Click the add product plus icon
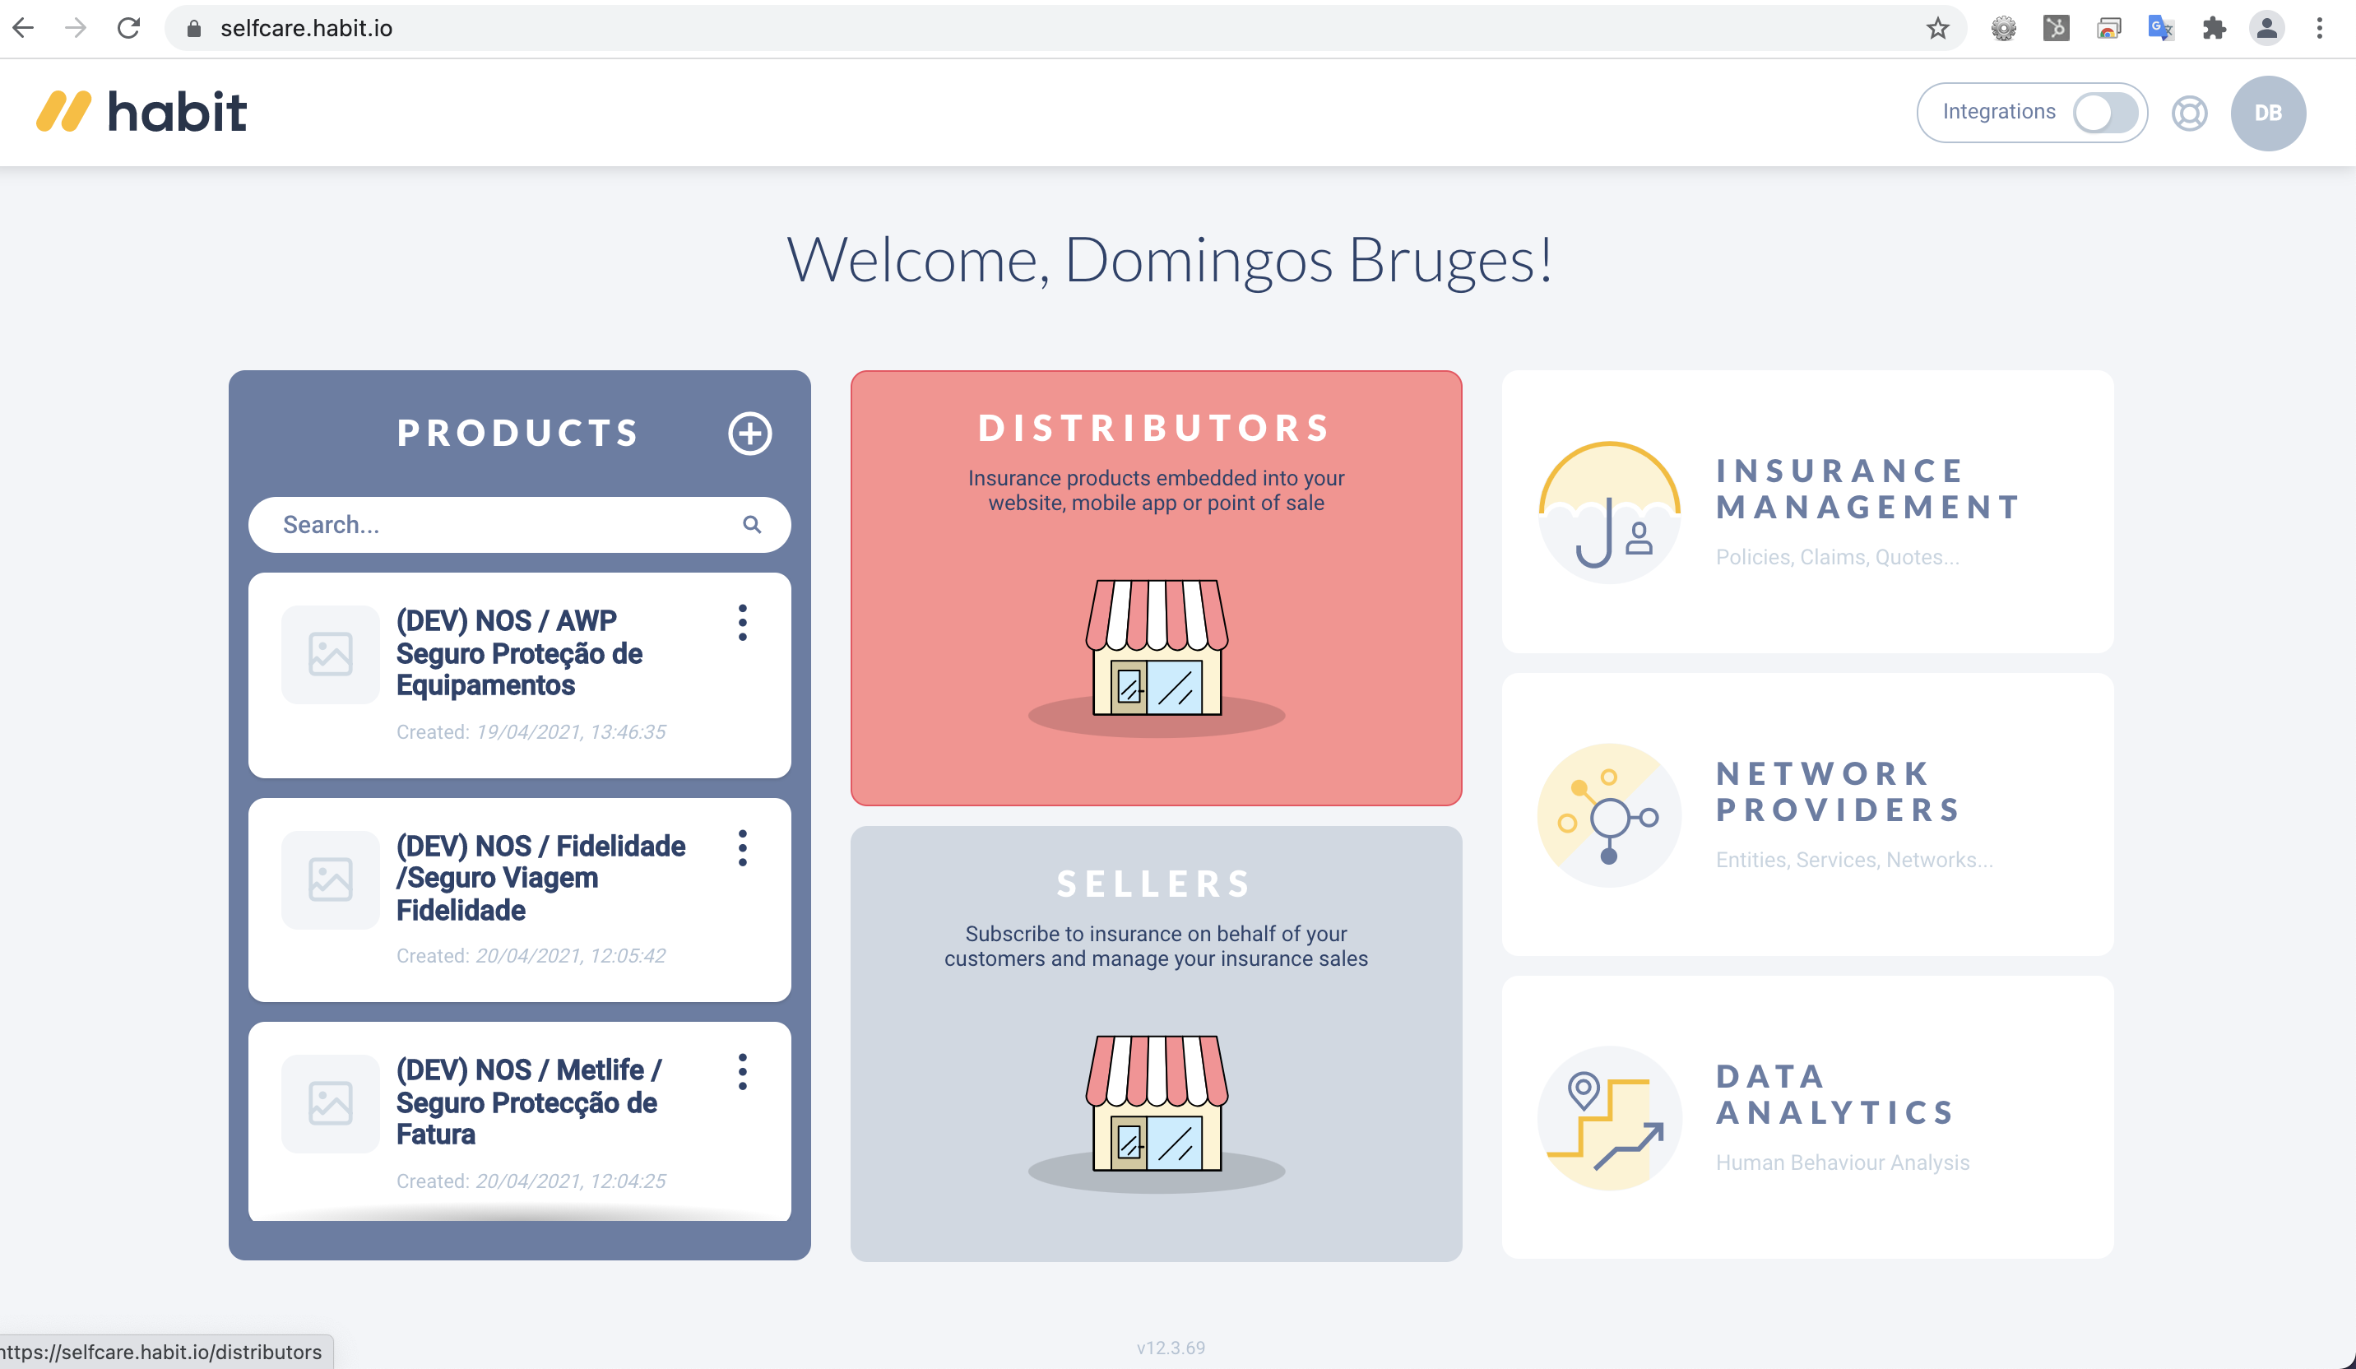 [749, 433]
